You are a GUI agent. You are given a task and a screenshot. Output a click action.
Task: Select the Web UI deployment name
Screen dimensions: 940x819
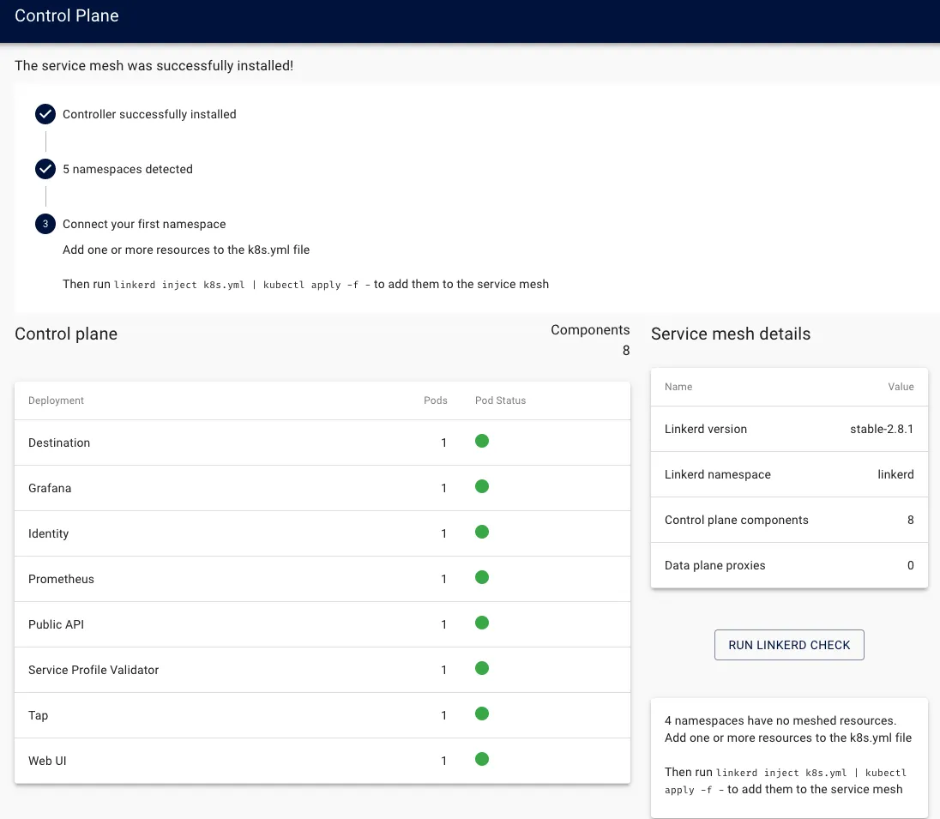[x=47, y=761]
